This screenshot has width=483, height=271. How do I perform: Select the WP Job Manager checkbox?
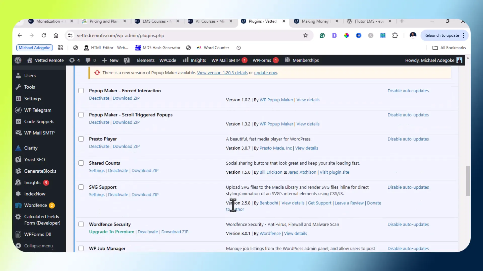[81, 248]
